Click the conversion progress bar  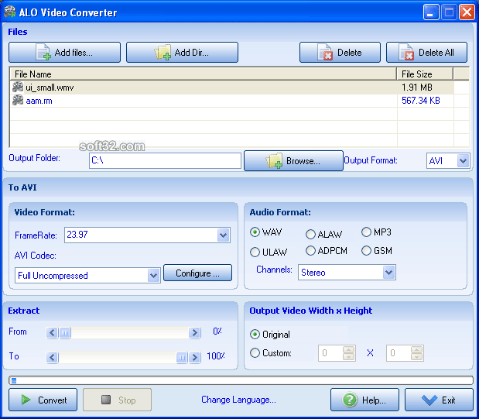click(x=241, y=380)
